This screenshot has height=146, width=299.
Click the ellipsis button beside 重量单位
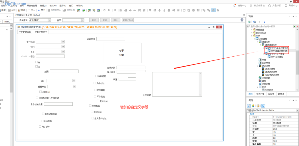(74, 86)
